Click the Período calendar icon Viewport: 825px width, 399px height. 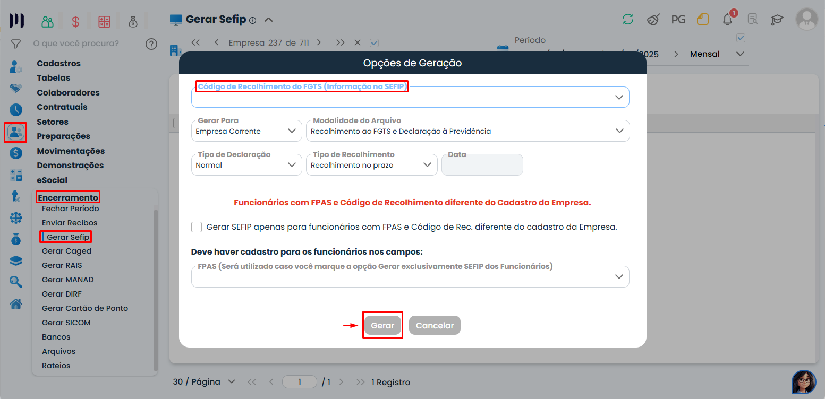(502, 49)
